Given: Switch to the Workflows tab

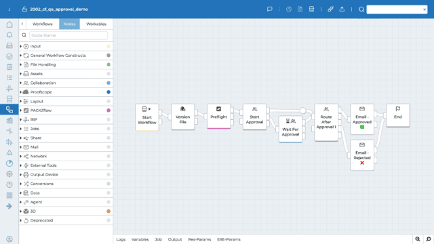Looking at the screenshot, I should tap(42, 24).
